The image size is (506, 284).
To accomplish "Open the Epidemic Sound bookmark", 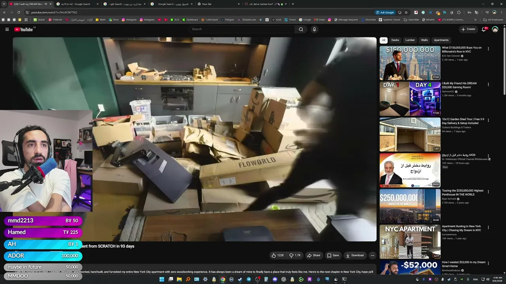I will (x=389, y=20).
